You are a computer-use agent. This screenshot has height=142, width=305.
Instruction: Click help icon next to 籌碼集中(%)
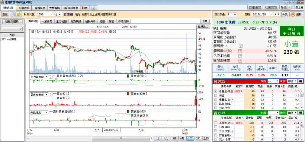pyautogui.click(x=240, y=51)
